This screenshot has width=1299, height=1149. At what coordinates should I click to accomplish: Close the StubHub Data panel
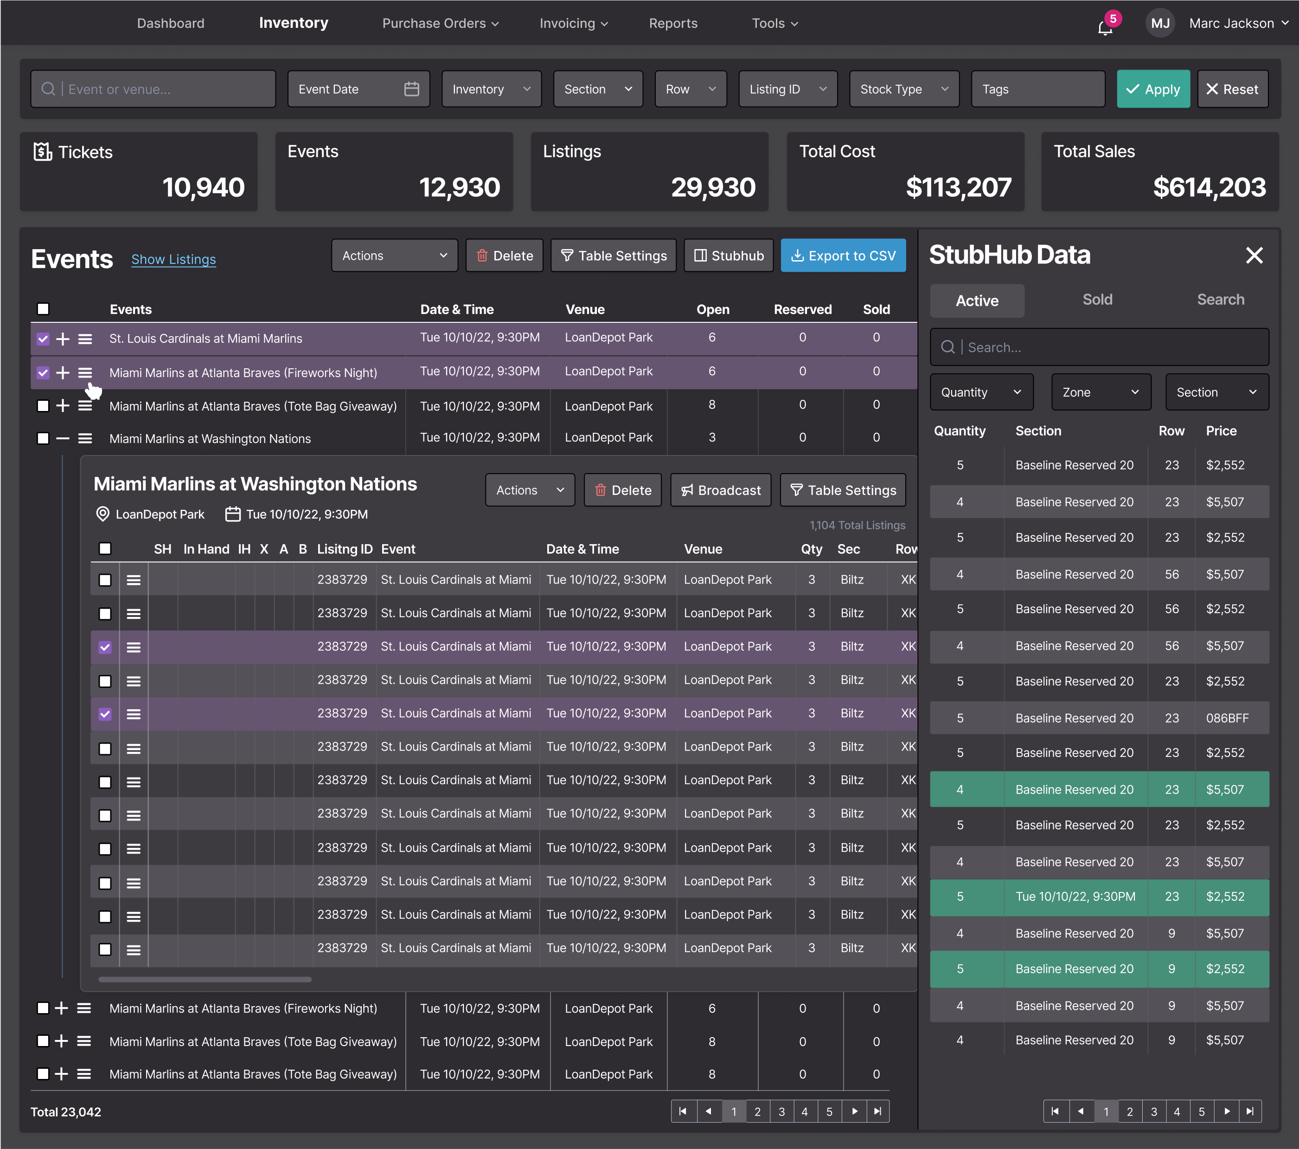pyautogui.click(x=1254, y=256)
